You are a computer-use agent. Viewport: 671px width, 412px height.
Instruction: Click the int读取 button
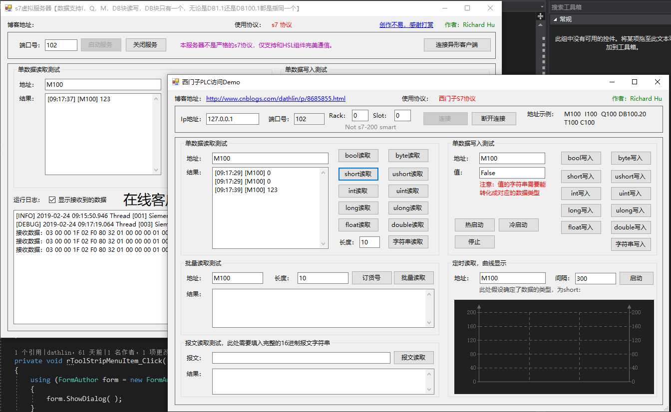[x=358, y=191]
